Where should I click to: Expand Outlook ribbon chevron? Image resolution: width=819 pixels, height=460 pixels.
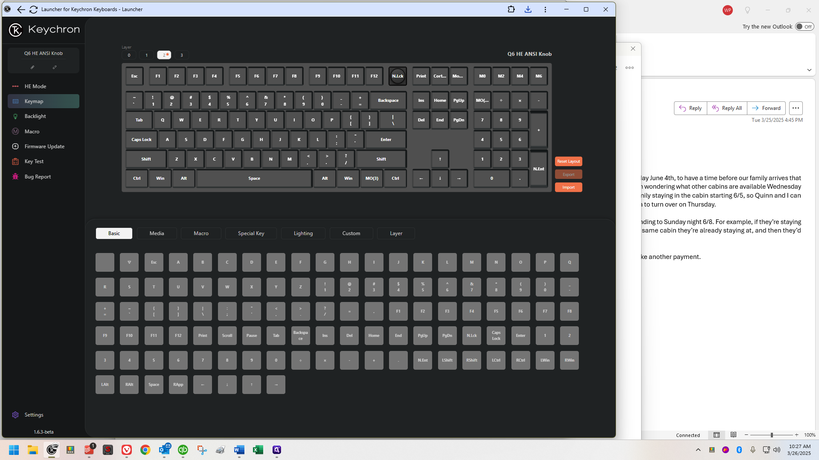click(809, 70)
